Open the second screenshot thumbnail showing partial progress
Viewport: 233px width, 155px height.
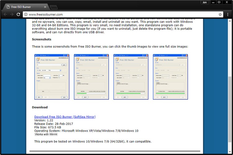click(91, 77)
